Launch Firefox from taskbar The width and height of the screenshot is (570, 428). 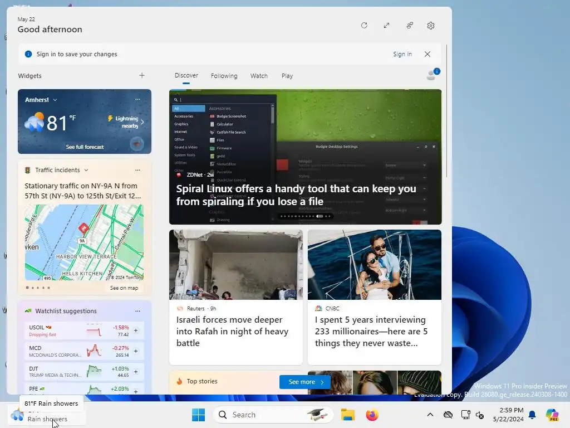(x=372, y=415)
